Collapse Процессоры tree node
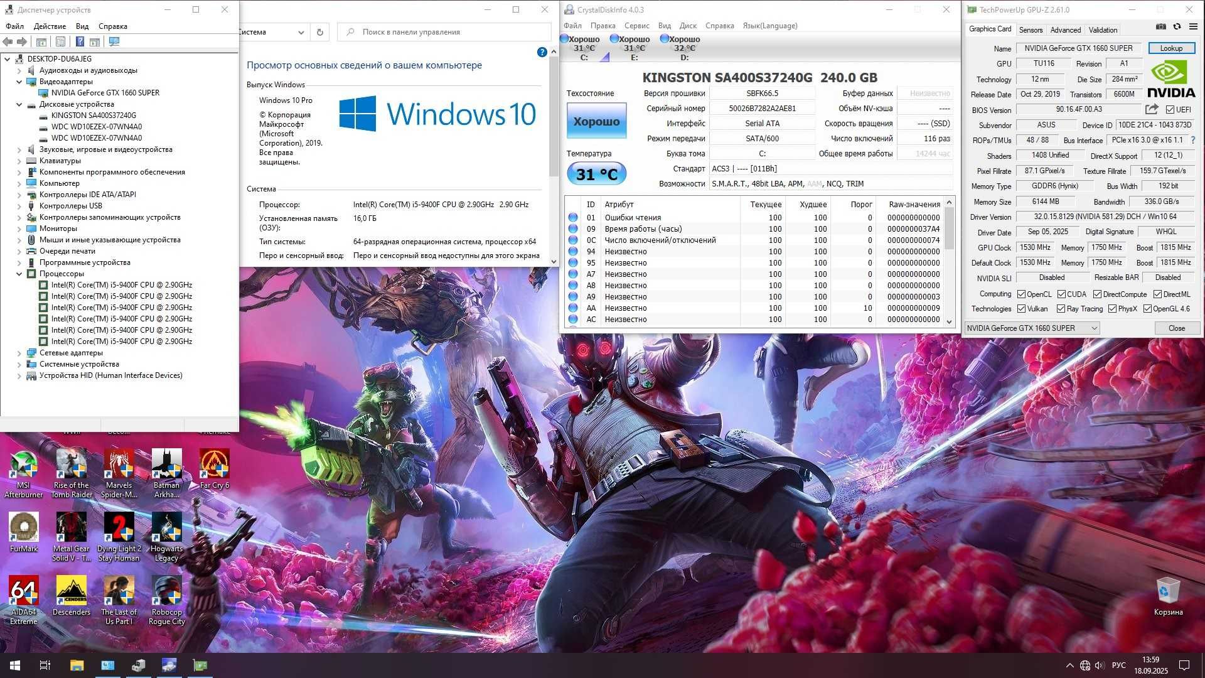The image size is (1205, 678). pos(19,274)
